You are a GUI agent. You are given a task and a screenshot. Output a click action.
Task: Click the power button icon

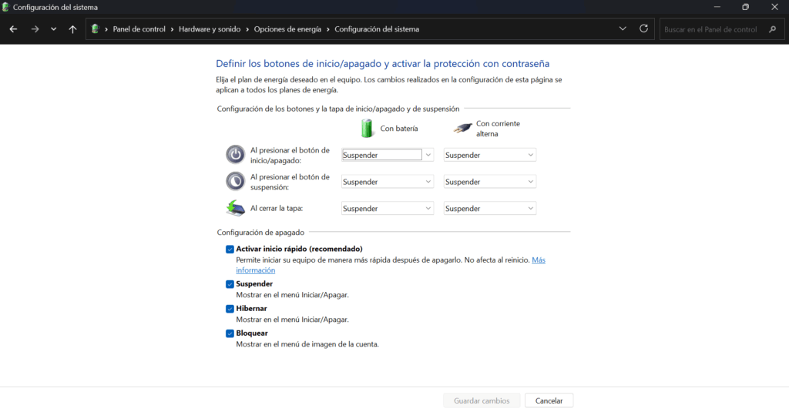click(235, 155)
